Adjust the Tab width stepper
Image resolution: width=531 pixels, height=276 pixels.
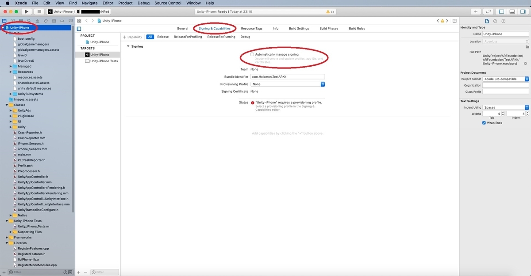point(503,114)
